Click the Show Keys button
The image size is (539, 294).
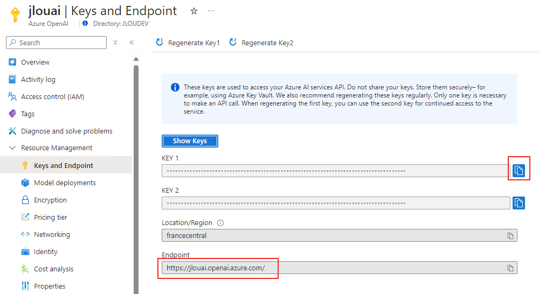click(x=190, y=141)
